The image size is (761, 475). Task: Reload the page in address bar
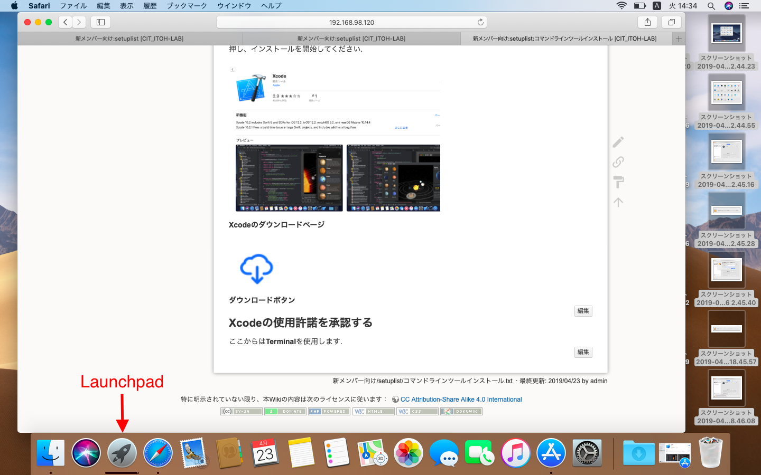[480, 22]
